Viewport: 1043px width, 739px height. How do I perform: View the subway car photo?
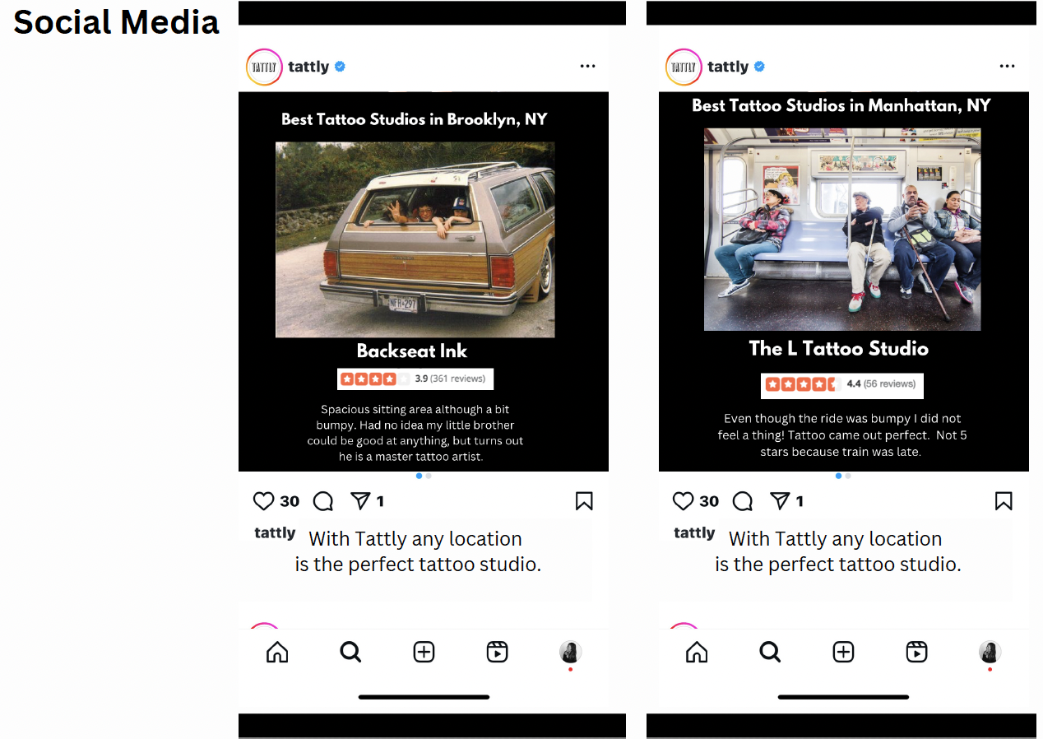842,229
